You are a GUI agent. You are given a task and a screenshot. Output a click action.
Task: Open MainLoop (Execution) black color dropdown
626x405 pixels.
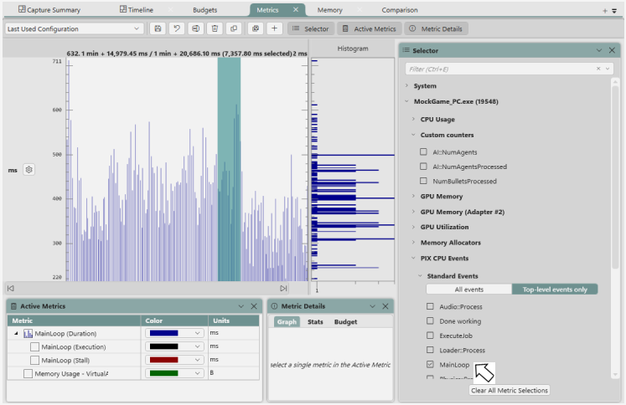(x=174, y=346)
